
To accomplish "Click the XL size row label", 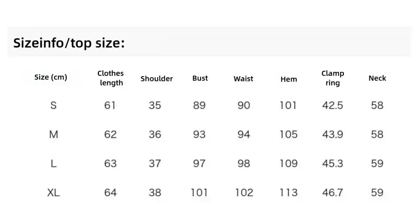I will click(53, 192).
